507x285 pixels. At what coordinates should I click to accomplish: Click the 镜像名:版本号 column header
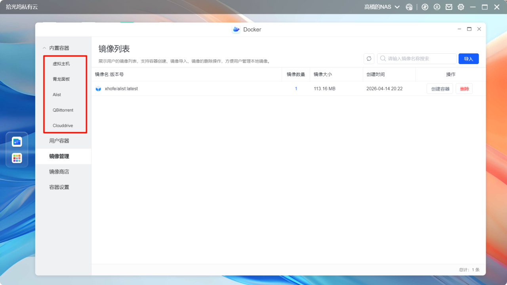coord(109,74)
